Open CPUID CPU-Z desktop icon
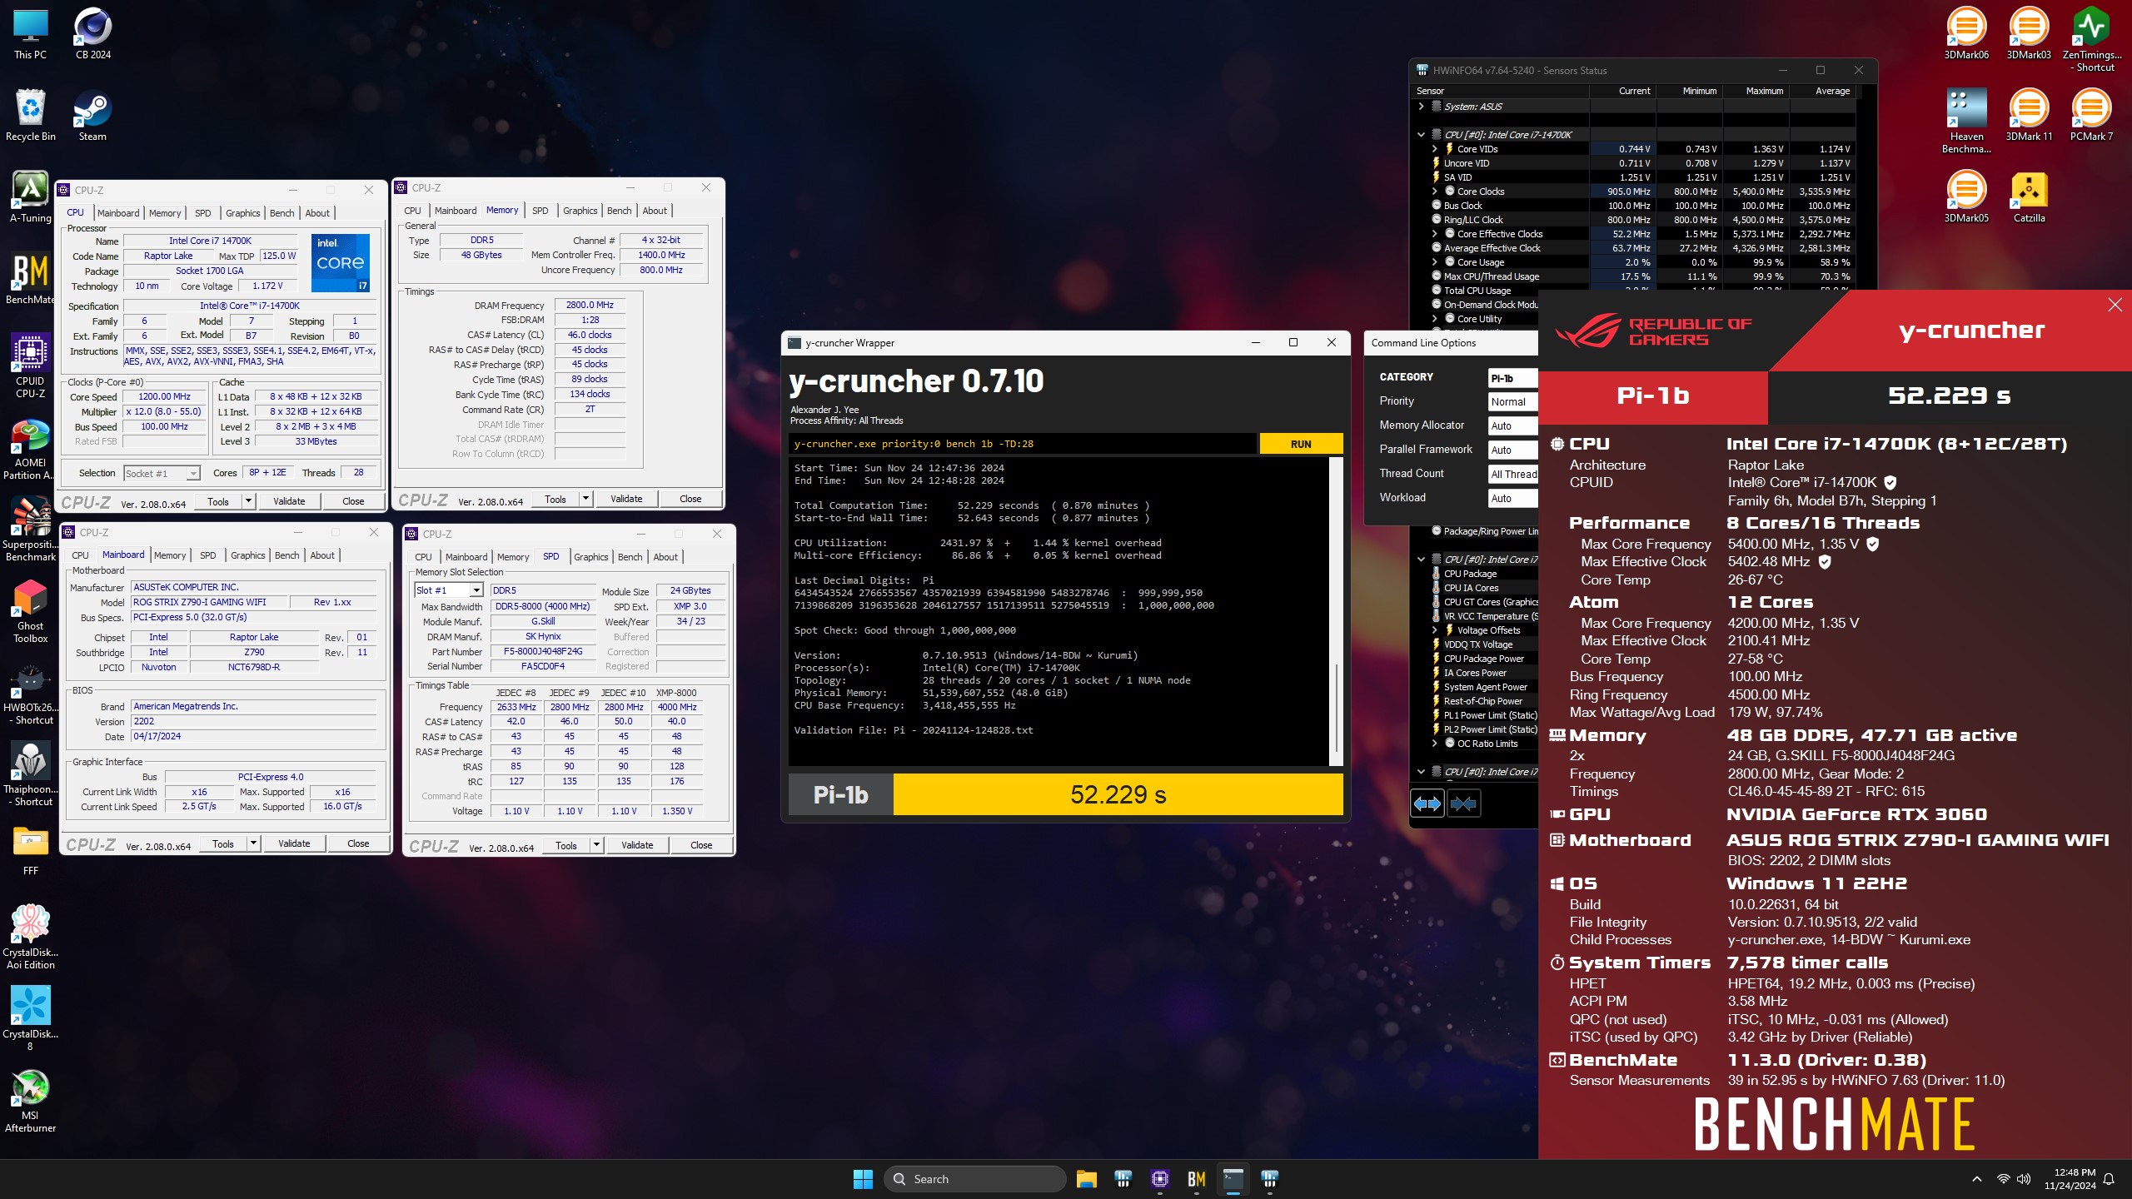2132x1199 pixels. coord(31,366)
